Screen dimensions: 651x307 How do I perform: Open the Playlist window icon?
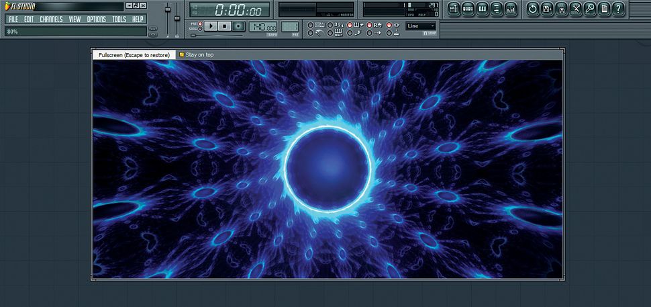(453, 9)
